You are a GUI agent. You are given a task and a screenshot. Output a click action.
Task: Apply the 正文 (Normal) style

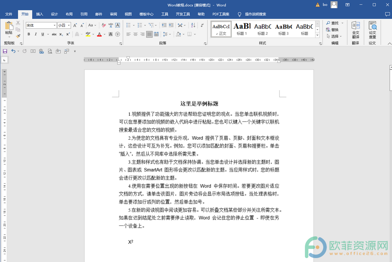pos(221,29)
